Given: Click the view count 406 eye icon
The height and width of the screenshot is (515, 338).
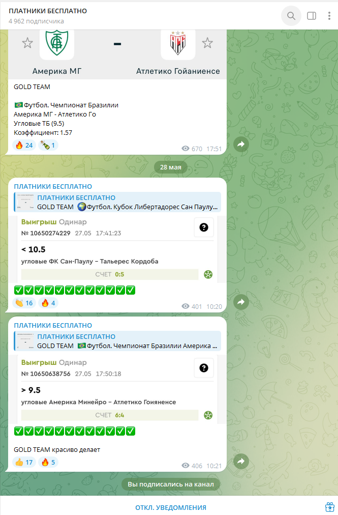Looking at the screenshot, I should (x=186, y=466).
